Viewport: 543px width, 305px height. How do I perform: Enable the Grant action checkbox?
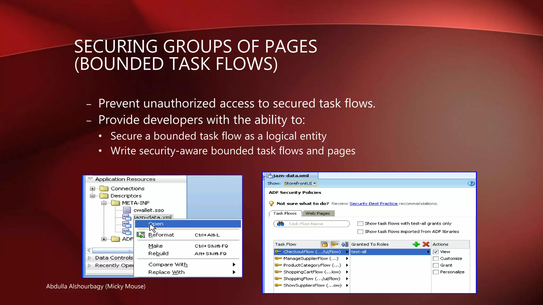[x=436, y=265]
